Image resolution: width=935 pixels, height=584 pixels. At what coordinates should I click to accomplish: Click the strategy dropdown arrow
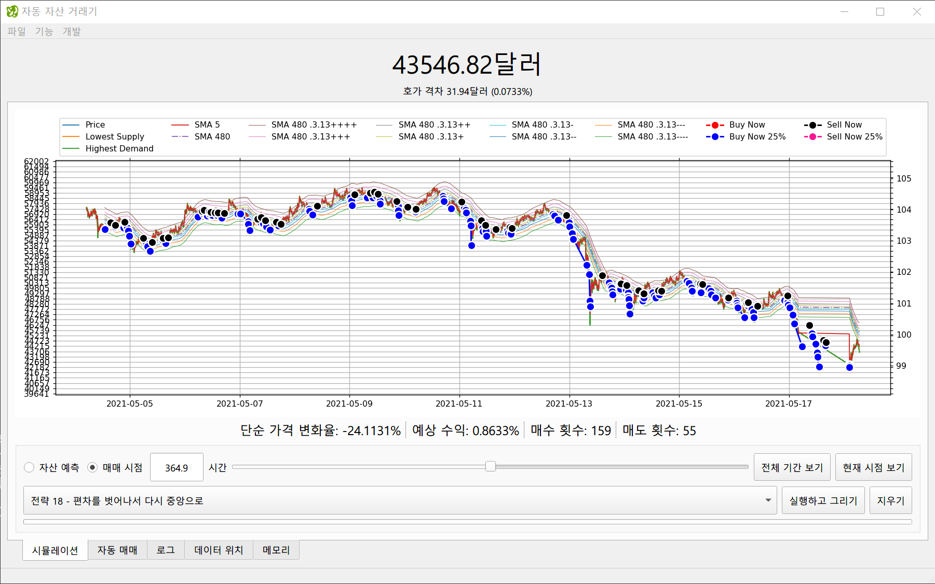tap(768, 500)
